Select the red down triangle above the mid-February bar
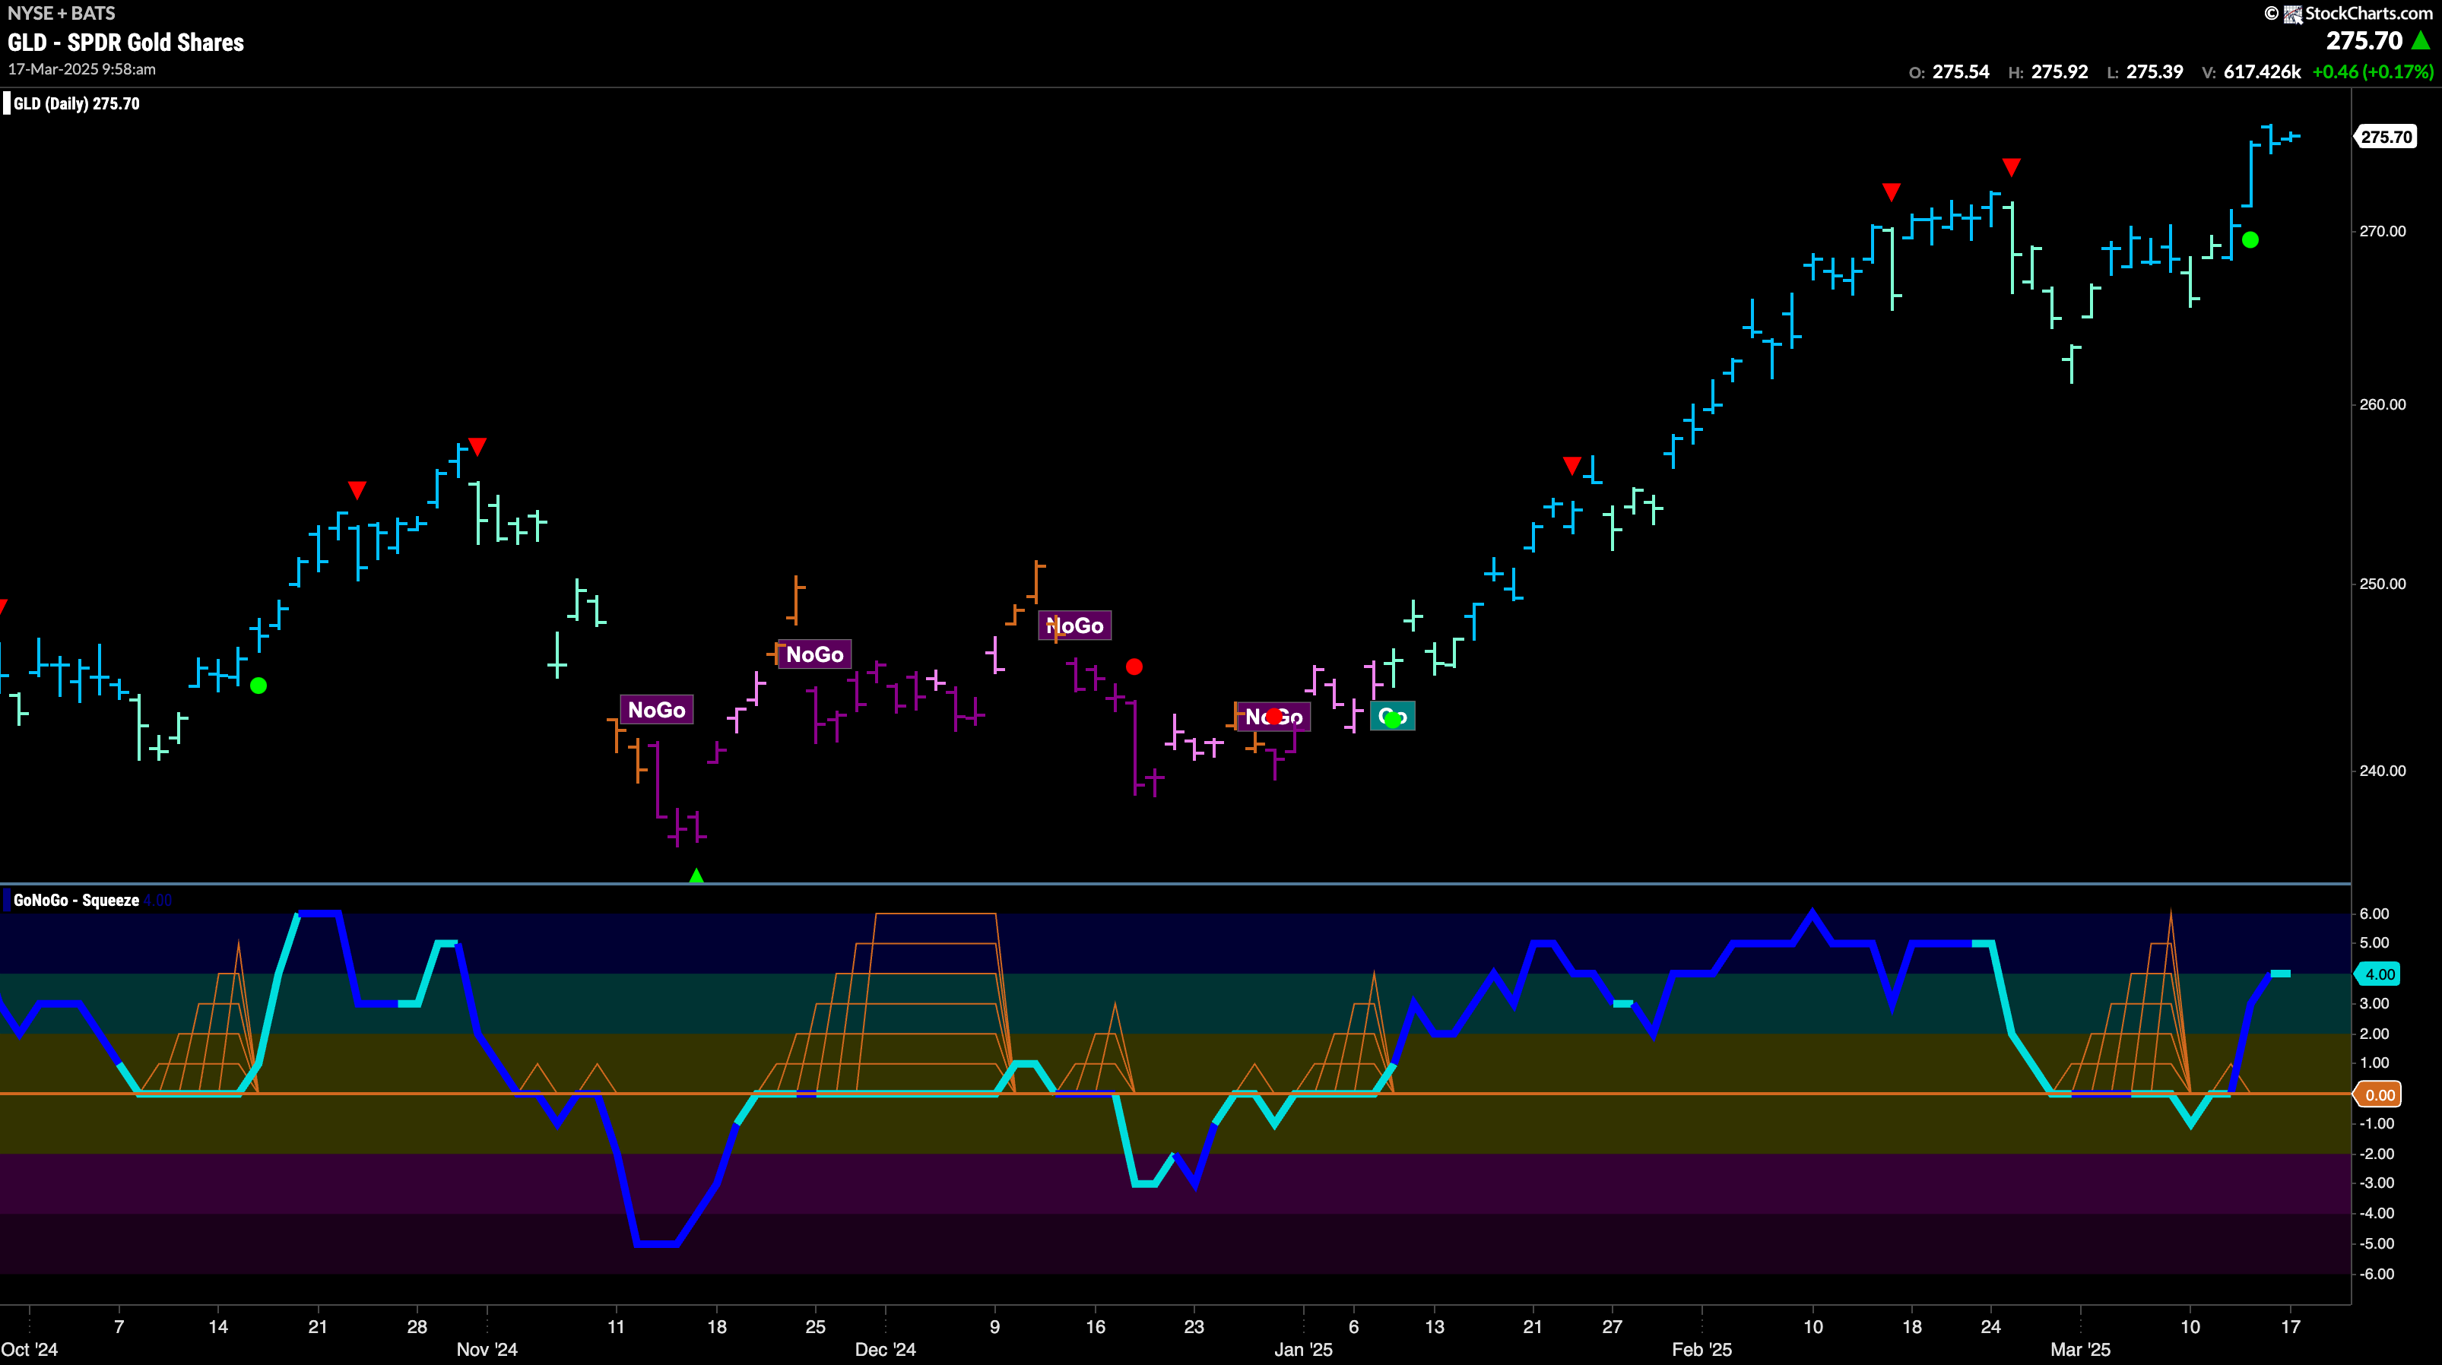This screenshot has width=2442, height=1365. pos(1892,192)
